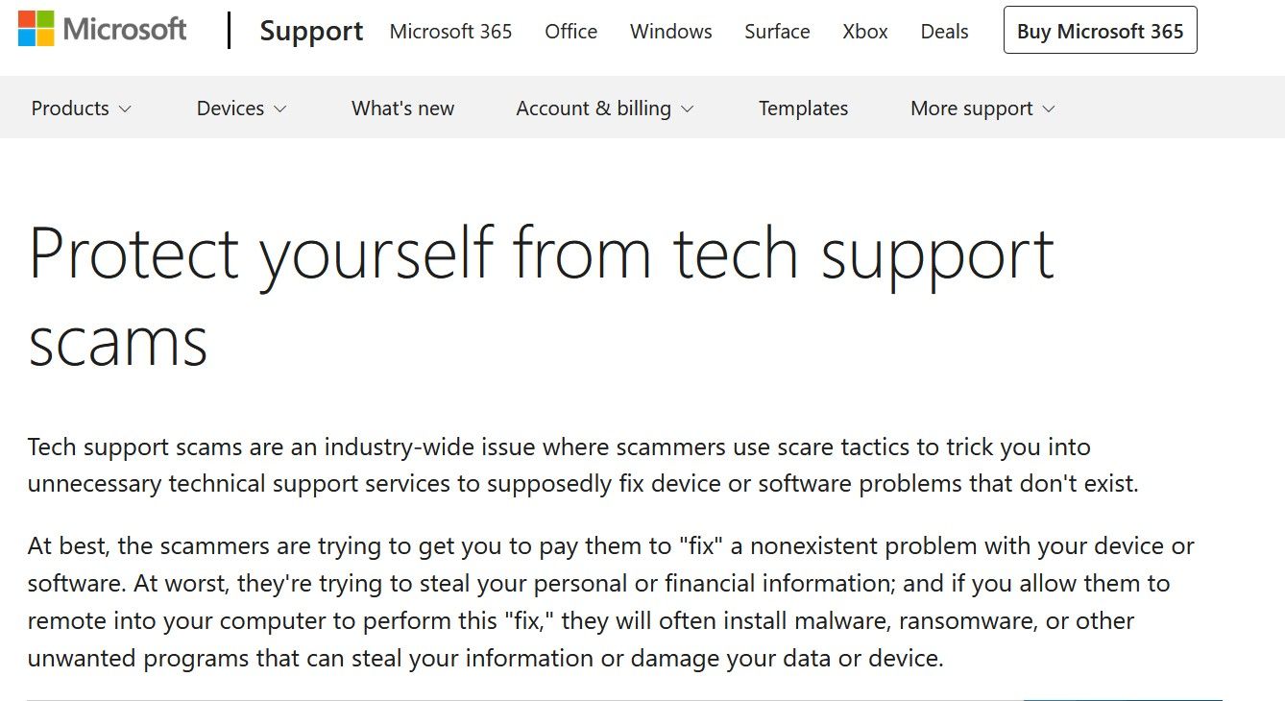Open the Templates link
Viewport: 1285px width, 701px height.
point(803,109)
